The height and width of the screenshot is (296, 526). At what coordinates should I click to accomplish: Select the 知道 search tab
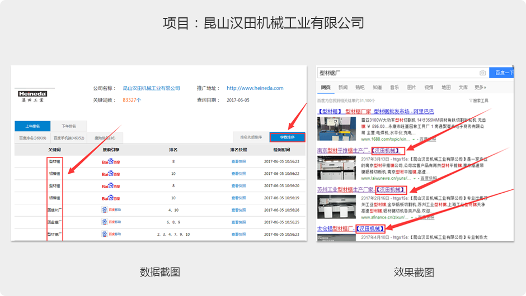(x=377, y=87)
